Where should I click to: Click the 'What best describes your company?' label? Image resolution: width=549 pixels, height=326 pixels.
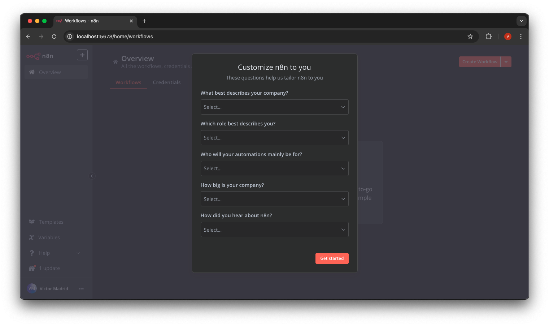244,93
